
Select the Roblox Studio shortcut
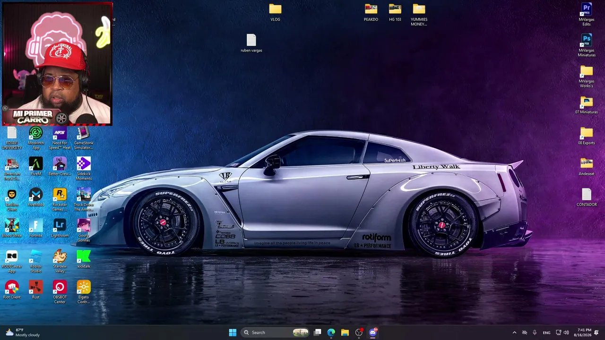tap(36, 262)
